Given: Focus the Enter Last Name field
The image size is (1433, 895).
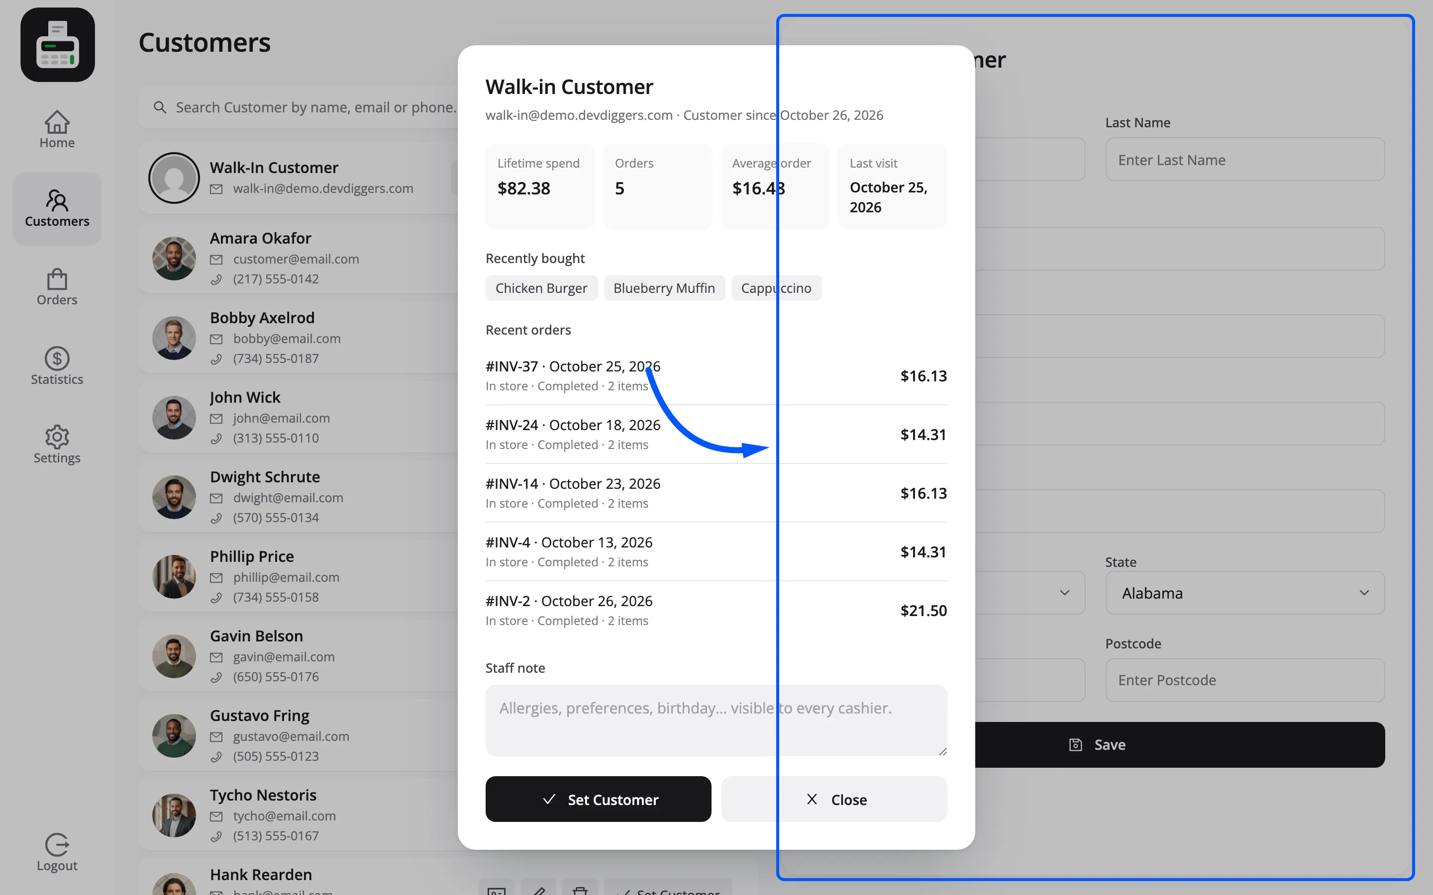Looking at the screenshot, I should click(1245, 159).
